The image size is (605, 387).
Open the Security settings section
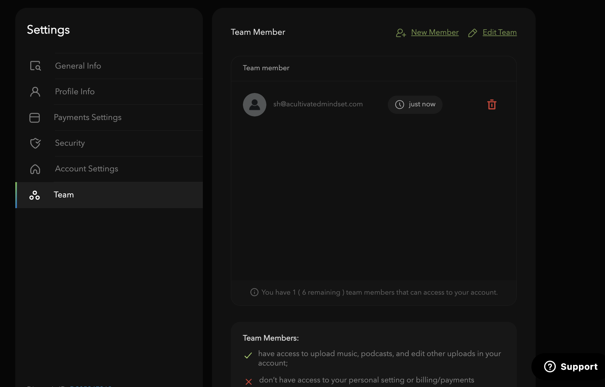coord(109,143)
